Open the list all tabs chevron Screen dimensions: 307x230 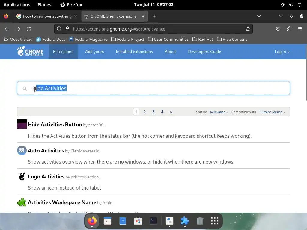coord(259,16)
